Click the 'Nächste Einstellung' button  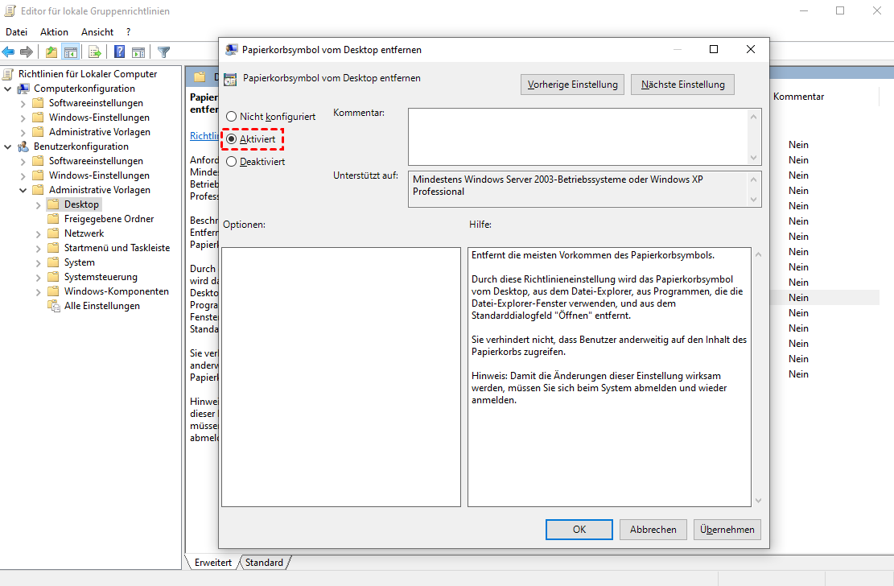point(682,85)
